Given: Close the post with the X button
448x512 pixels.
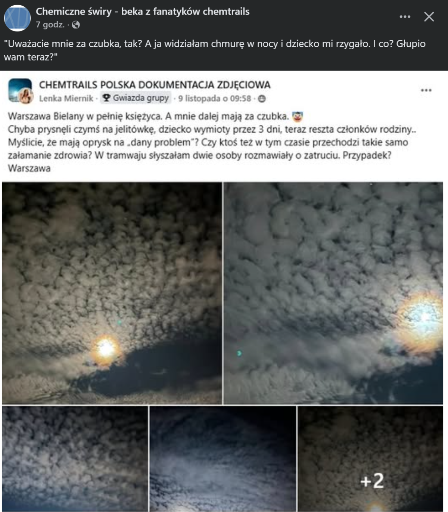Looking at the screenshot, I should tap(429, 17).
